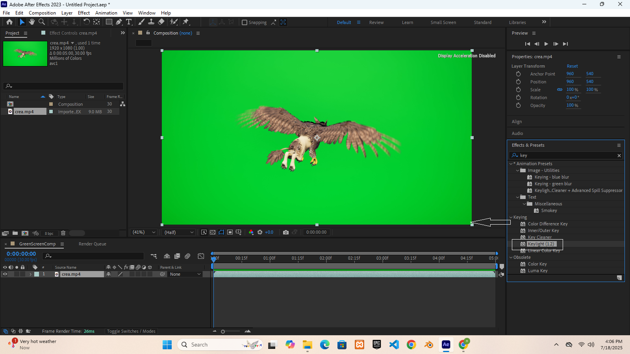Screen dimensions: 630x354
Task: Click the crea.mp4 layer label color swatch
Action: point(37,274)
